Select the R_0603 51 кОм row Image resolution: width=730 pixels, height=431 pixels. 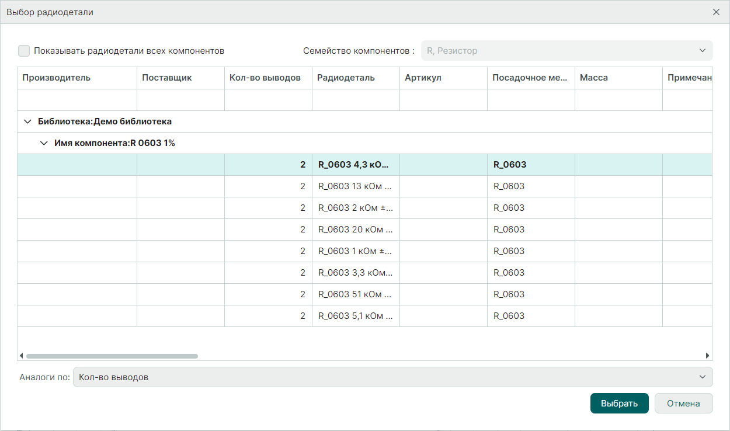coord(355,294)
